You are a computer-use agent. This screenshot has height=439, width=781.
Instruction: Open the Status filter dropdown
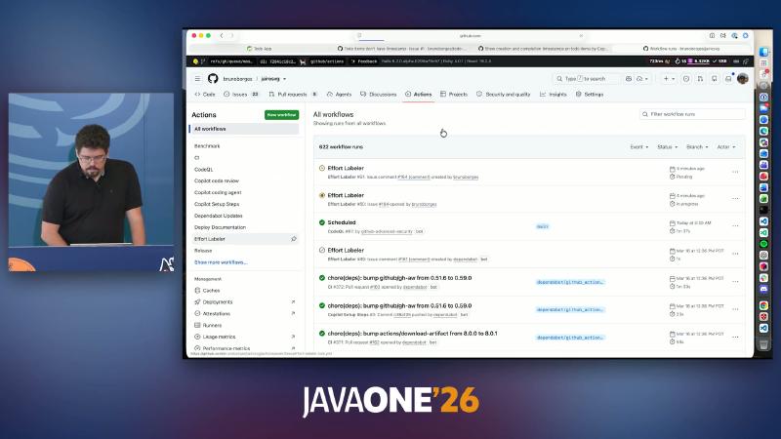[x=668, y=147]
